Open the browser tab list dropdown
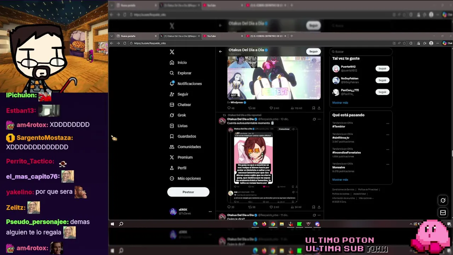 112,36
